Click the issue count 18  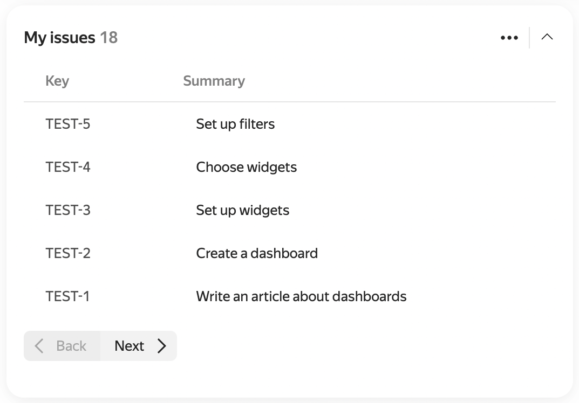tap(109, 38)
